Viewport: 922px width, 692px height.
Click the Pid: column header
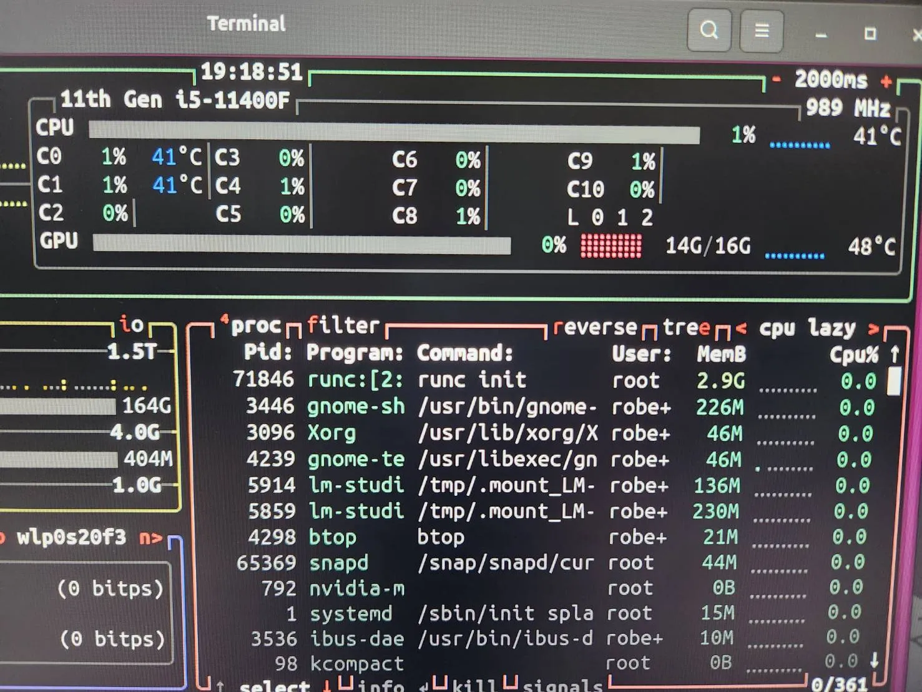pos(268,352)
